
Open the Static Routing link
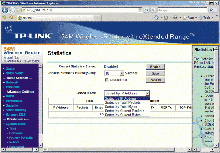(16, 110)
